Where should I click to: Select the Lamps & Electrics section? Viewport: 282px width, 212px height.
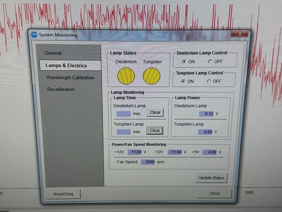(x=66, y=65)
